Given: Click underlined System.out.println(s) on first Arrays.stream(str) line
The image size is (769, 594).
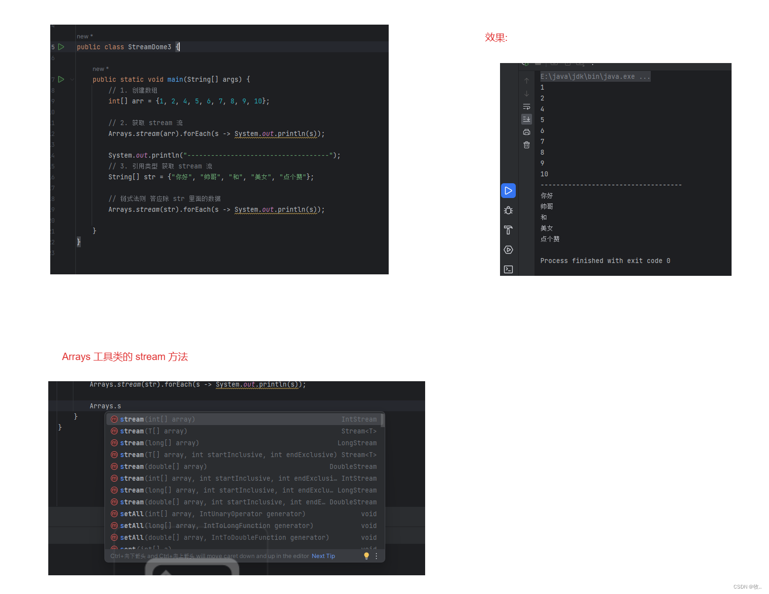Looking at the screenshot, I should coord(275,209).
